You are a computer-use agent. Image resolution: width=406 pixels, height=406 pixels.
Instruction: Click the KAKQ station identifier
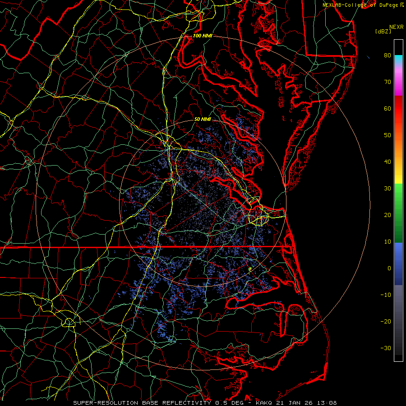click(264, 403)
